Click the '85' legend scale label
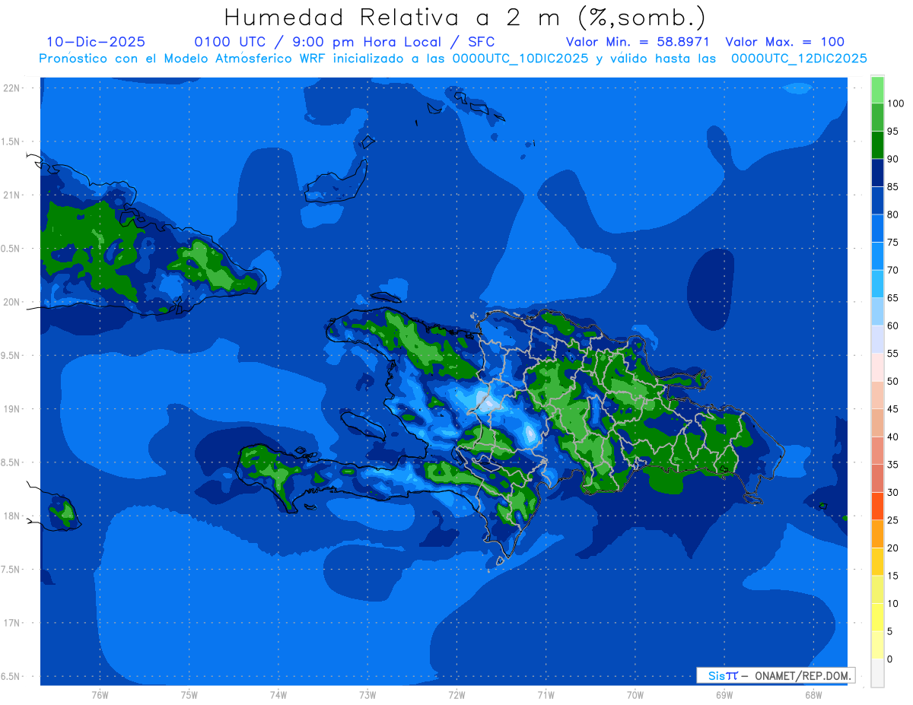The height and width of the screenshot is (705, 913). click(x=892, y=186)
